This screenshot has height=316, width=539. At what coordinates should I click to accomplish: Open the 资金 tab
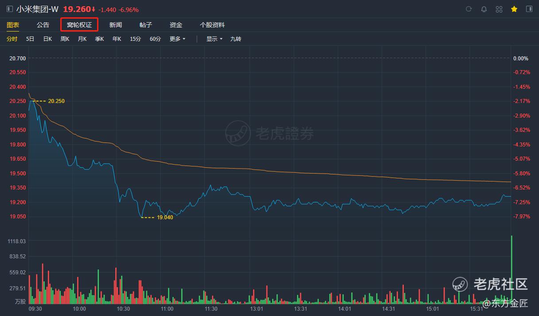[x=176, y=25]
